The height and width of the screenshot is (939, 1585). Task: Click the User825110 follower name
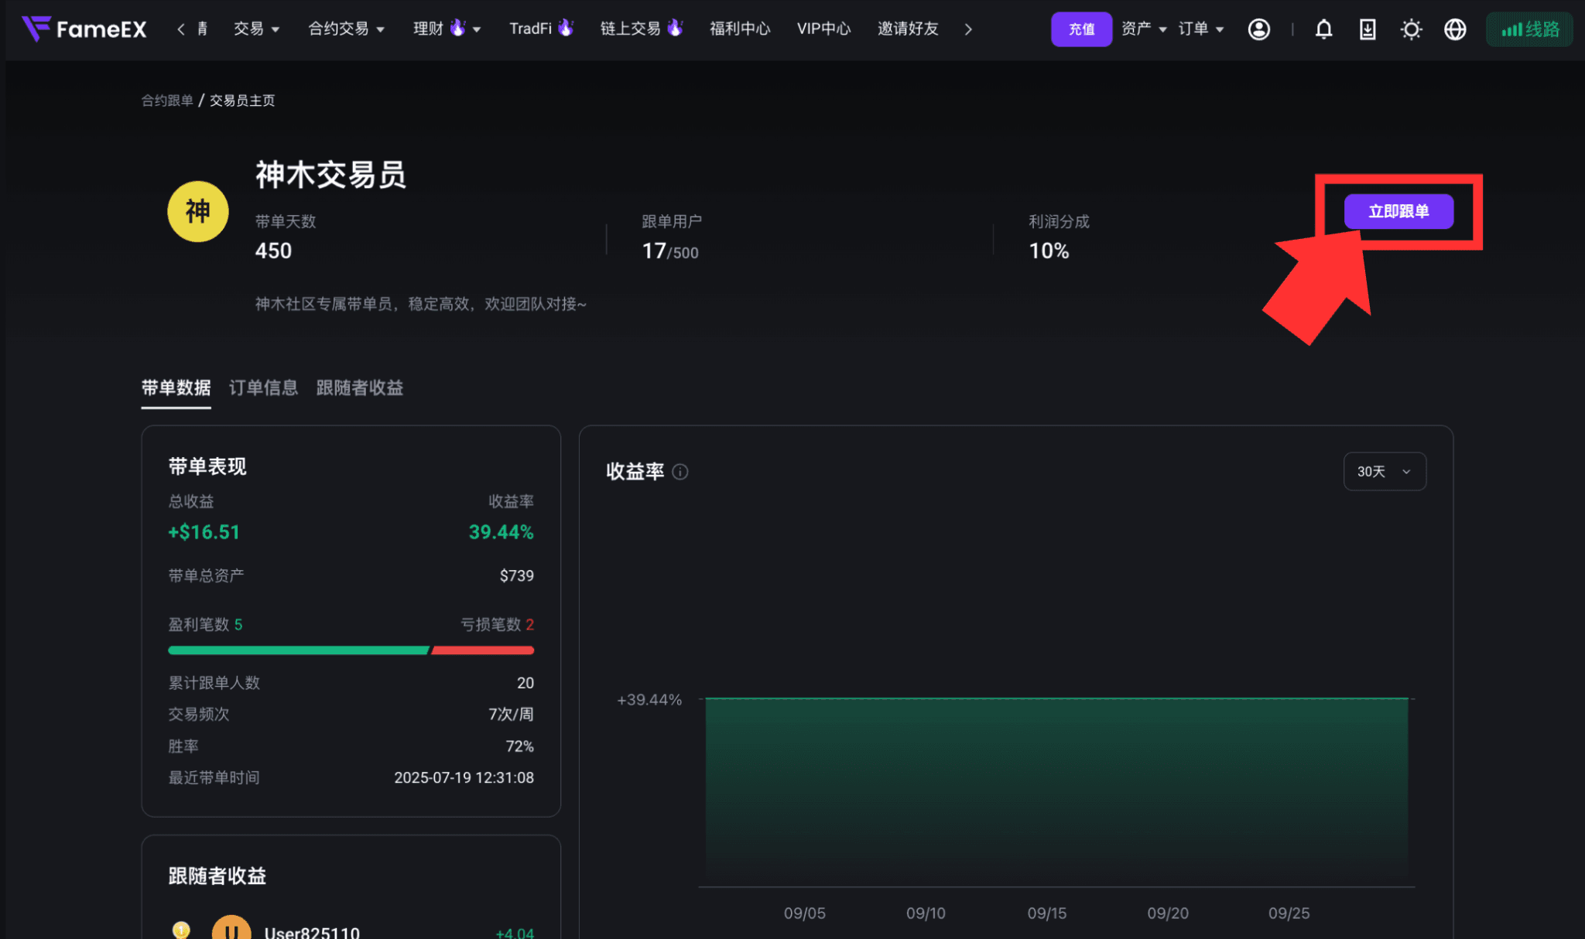[x=312, y=931]
